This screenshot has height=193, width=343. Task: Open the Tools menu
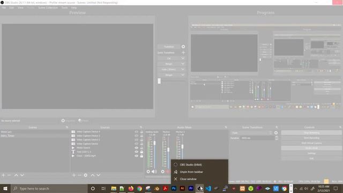click(x=64, y=8)
